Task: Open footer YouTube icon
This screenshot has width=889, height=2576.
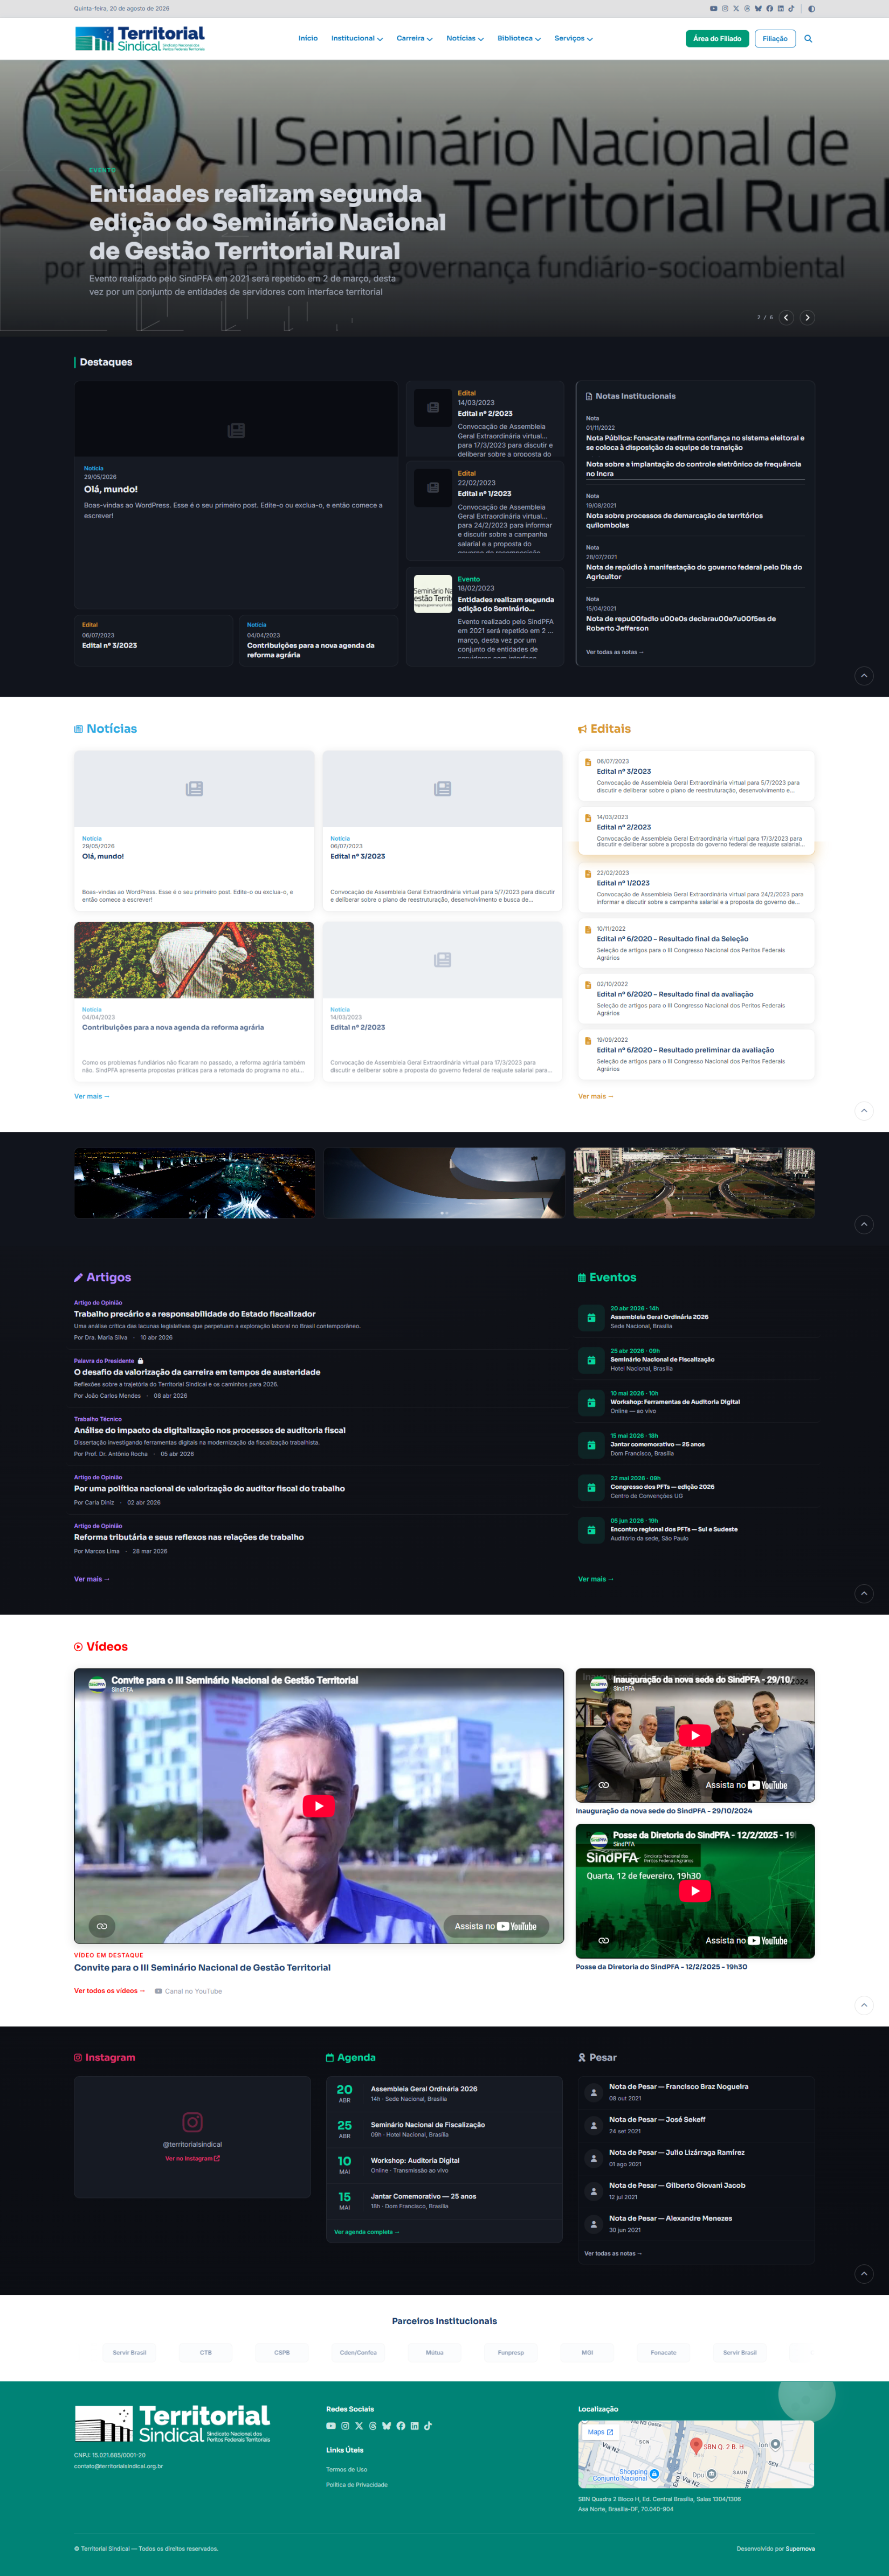Action: tap(331, 2426)
